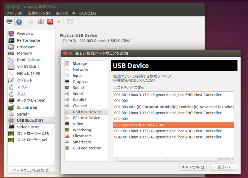Click the Processor chip icon

point(11,47)
